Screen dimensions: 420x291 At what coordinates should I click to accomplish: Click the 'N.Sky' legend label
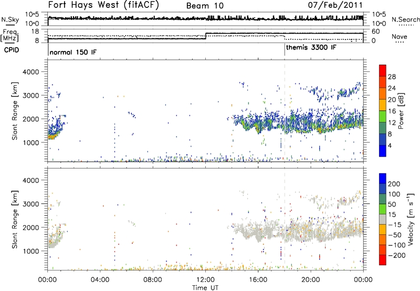tap(10, 19)
